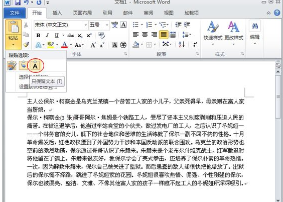The width and height of the screenshot is (283, 202).
Task: Toggle strikethrough abc formatting
Action: [x=71, y=35]
